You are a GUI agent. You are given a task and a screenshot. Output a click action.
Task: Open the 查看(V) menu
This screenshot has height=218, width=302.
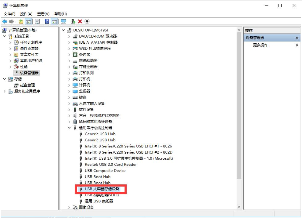(x=43, y=14)
